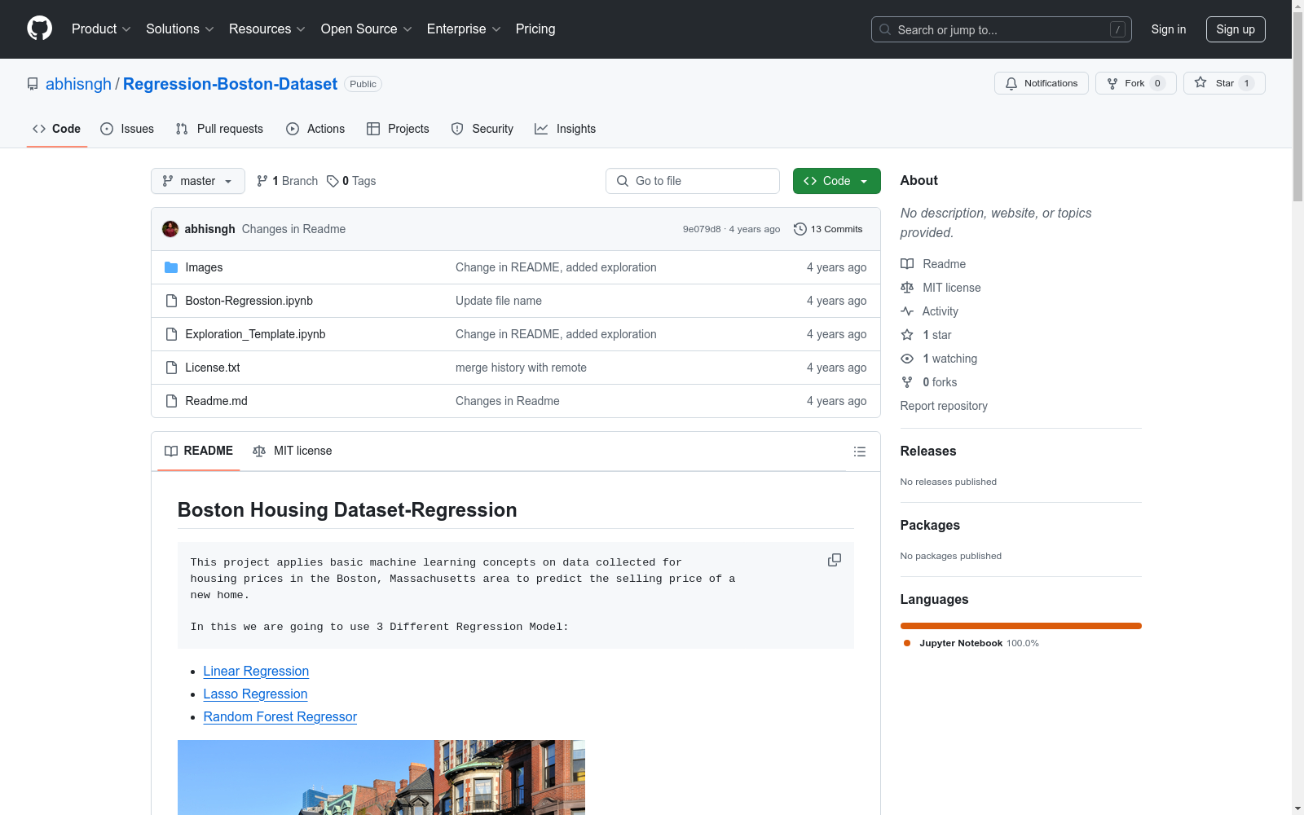Open Regression-Boston-Dataset repository link

coord(230,84)
